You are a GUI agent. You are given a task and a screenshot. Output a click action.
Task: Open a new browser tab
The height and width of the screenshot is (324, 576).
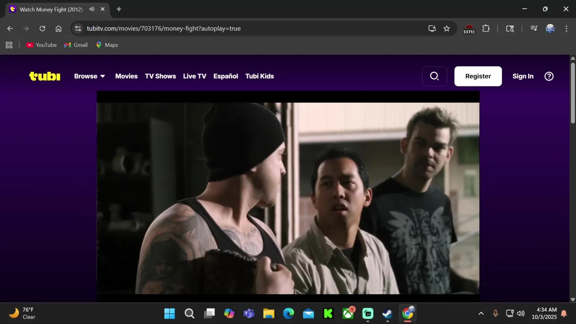[119, 9]
